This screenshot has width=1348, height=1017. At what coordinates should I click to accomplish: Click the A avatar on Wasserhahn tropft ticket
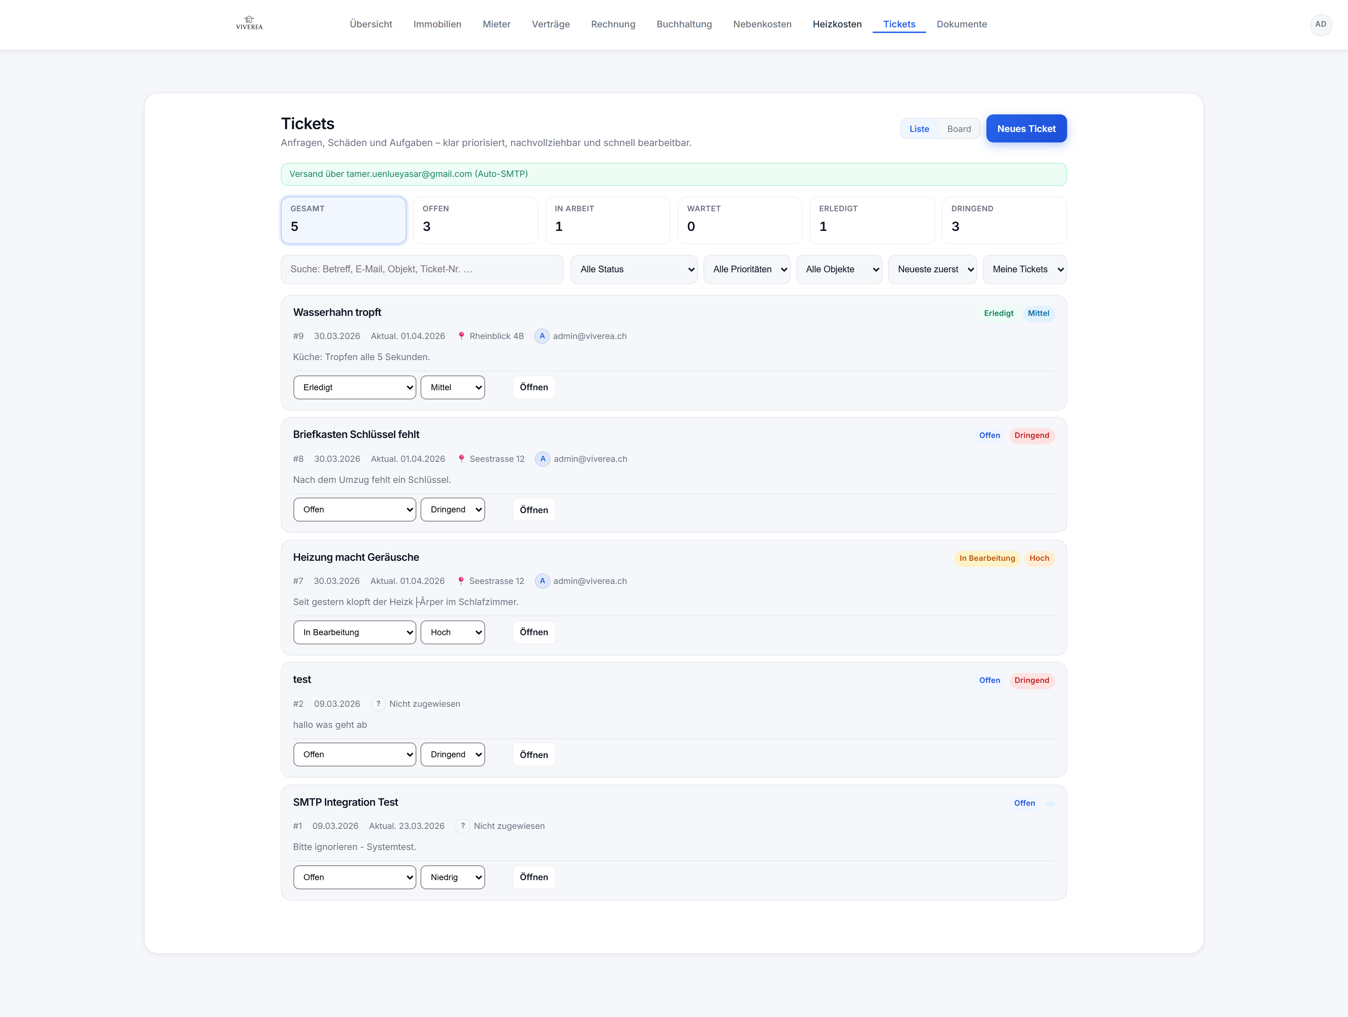(542, 336)
